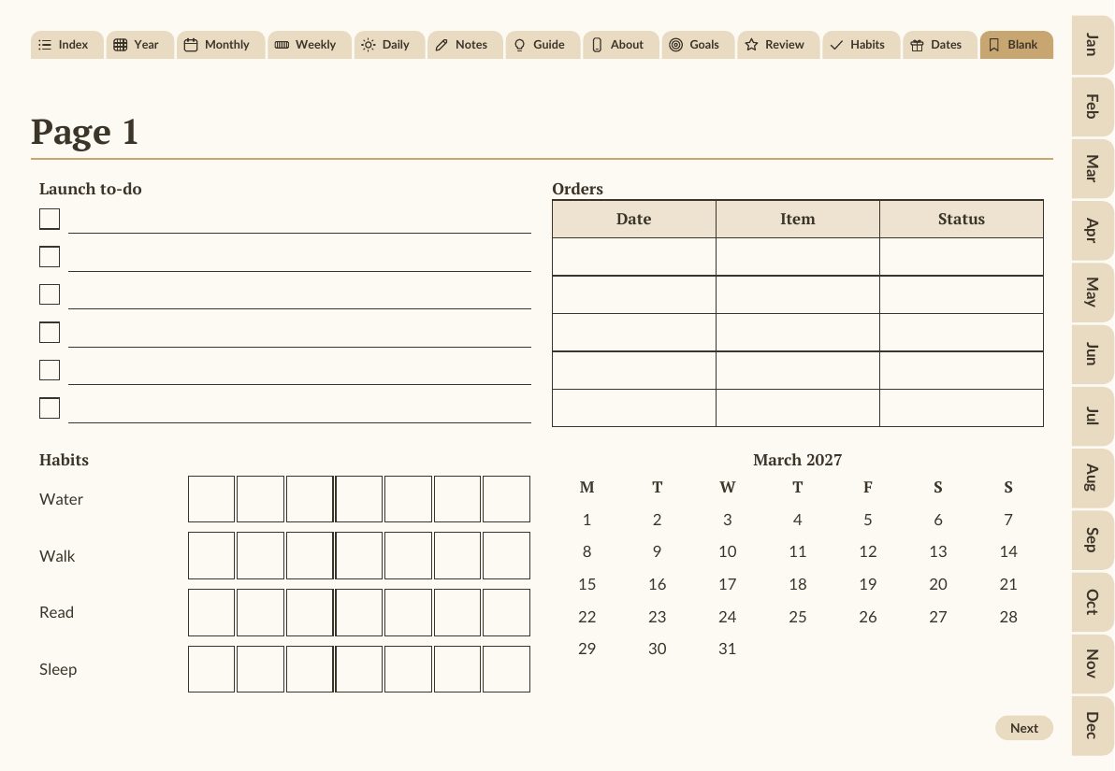Viewport: 1115px width, 771px height.
Task: Check the first Launch to-do checkbox
Action: pos(50,219)
